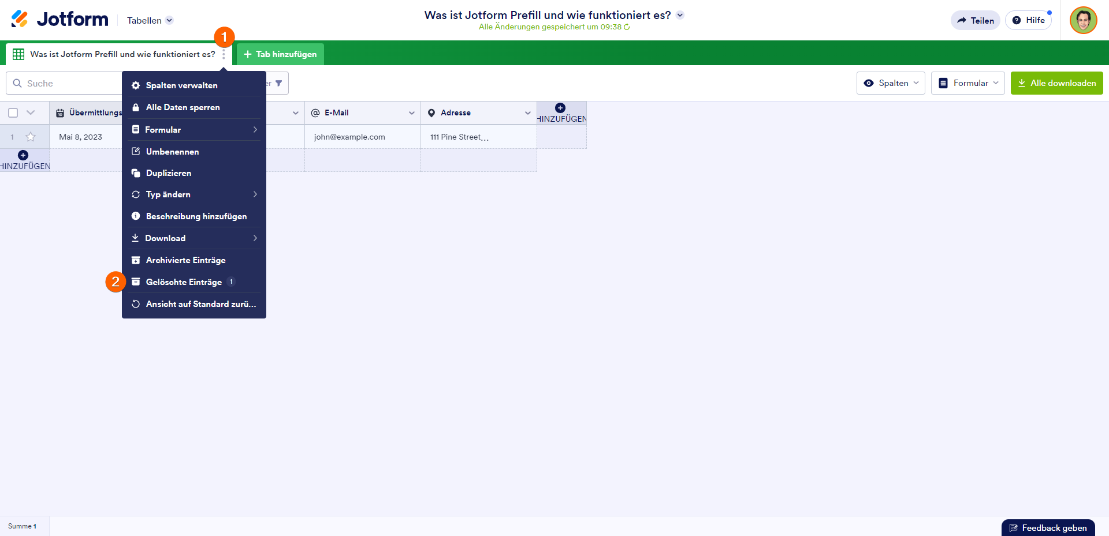The width and height of the screenshot is (1109, 536).
Task: Toggle the select-all rows checkbox
Action: [x=13, y=113]
